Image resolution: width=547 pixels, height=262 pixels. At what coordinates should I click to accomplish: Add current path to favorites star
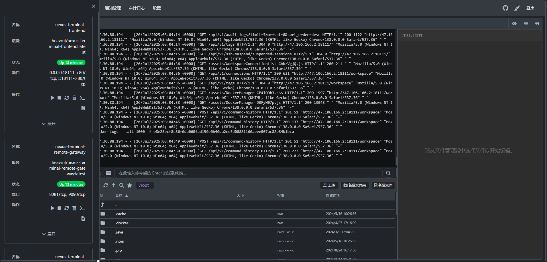130,185
